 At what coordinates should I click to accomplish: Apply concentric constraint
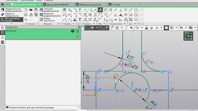pos(126,15)
